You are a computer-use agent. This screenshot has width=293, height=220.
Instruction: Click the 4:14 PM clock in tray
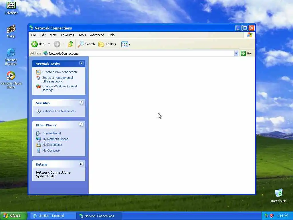(x=282, y=216)
